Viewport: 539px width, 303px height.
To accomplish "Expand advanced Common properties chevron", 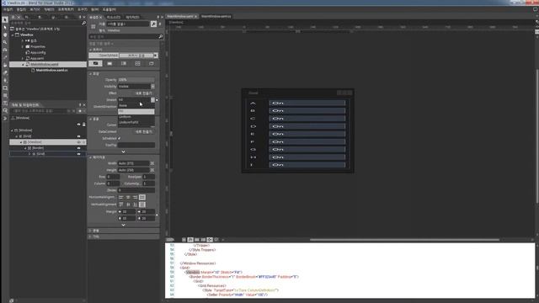I will (124, 151).
